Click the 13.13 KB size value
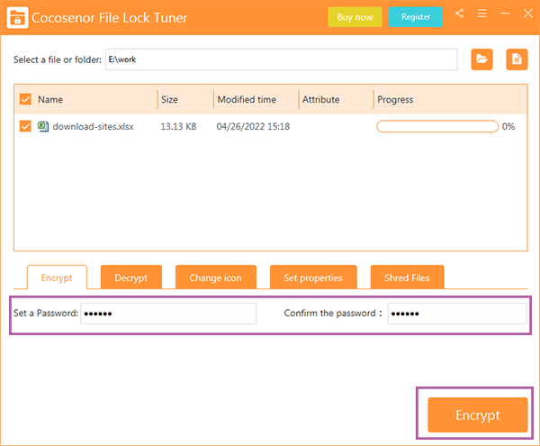Screen dimensions: 540x446 pyautogui.click(x=178, y=126)
